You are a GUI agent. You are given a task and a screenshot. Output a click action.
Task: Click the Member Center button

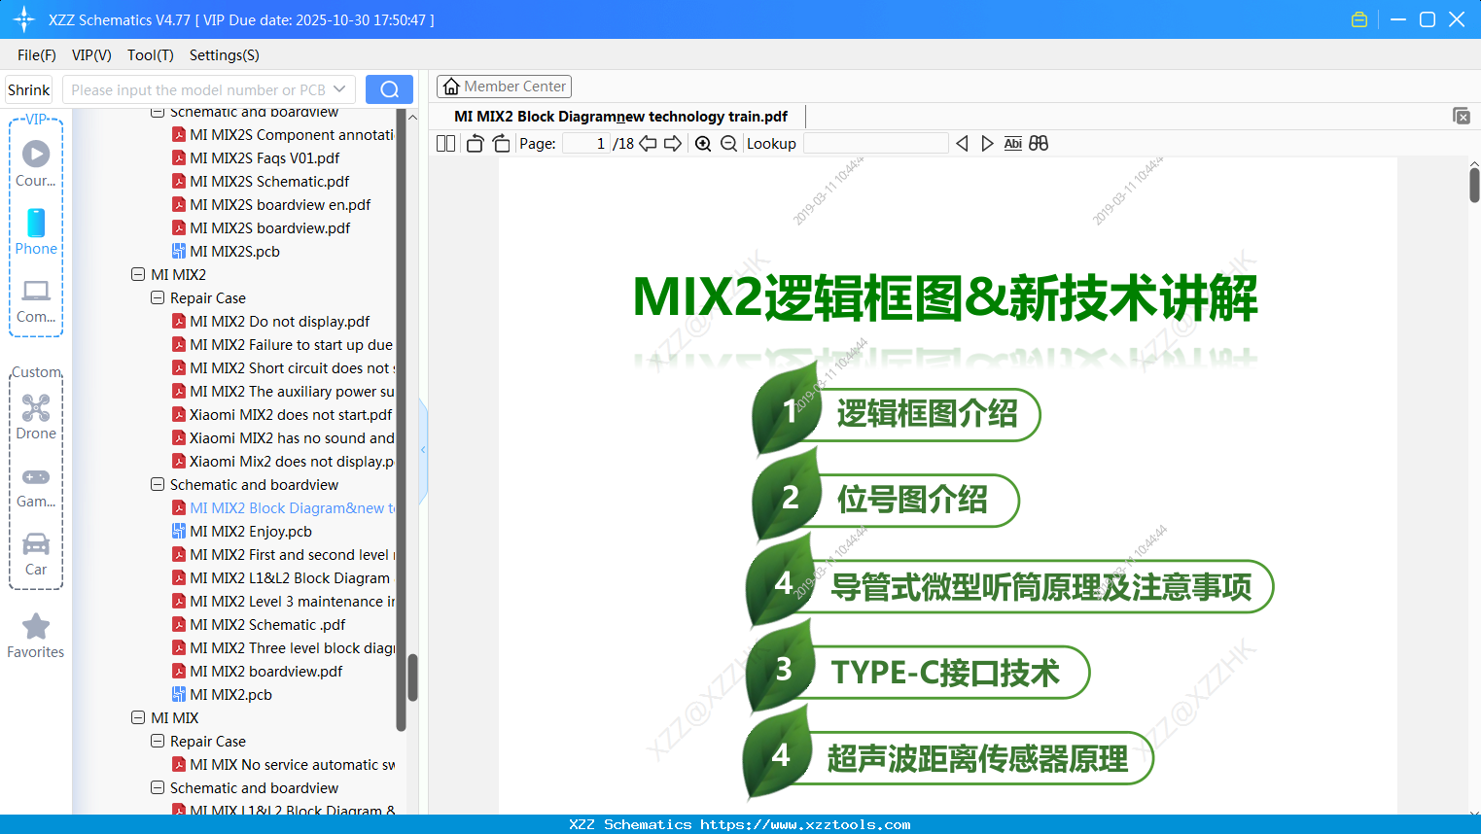pos(504,87)
